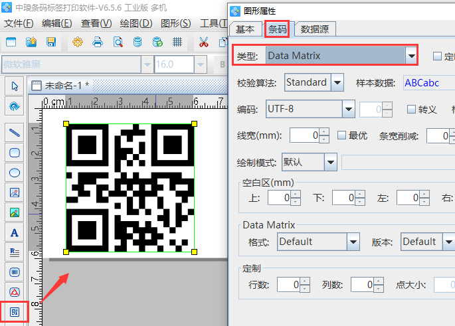Viewport: 455px width, 326px height.
Task: Click the 样本数据 ABCabc field
Action: [429, 83]
